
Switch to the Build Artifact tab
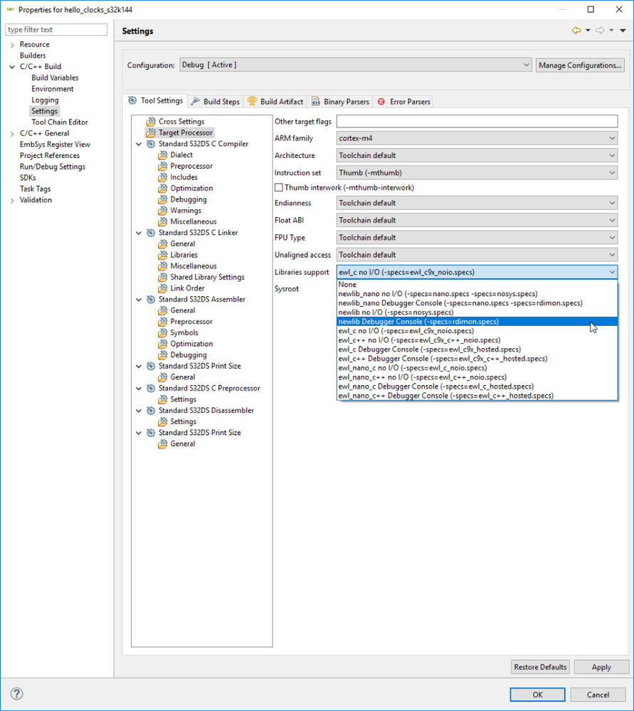click(x=275, y=102)
